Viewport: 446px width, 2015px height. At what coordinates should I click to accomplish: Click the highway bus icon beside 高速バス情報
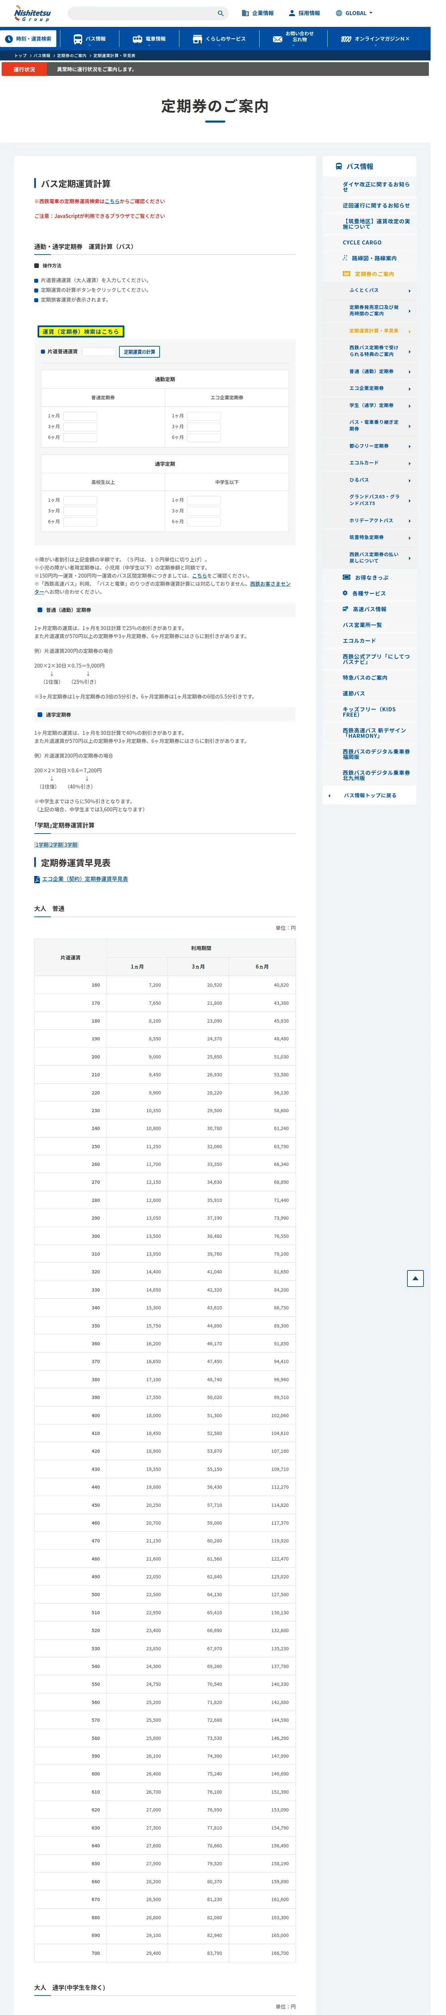point(345,609)
